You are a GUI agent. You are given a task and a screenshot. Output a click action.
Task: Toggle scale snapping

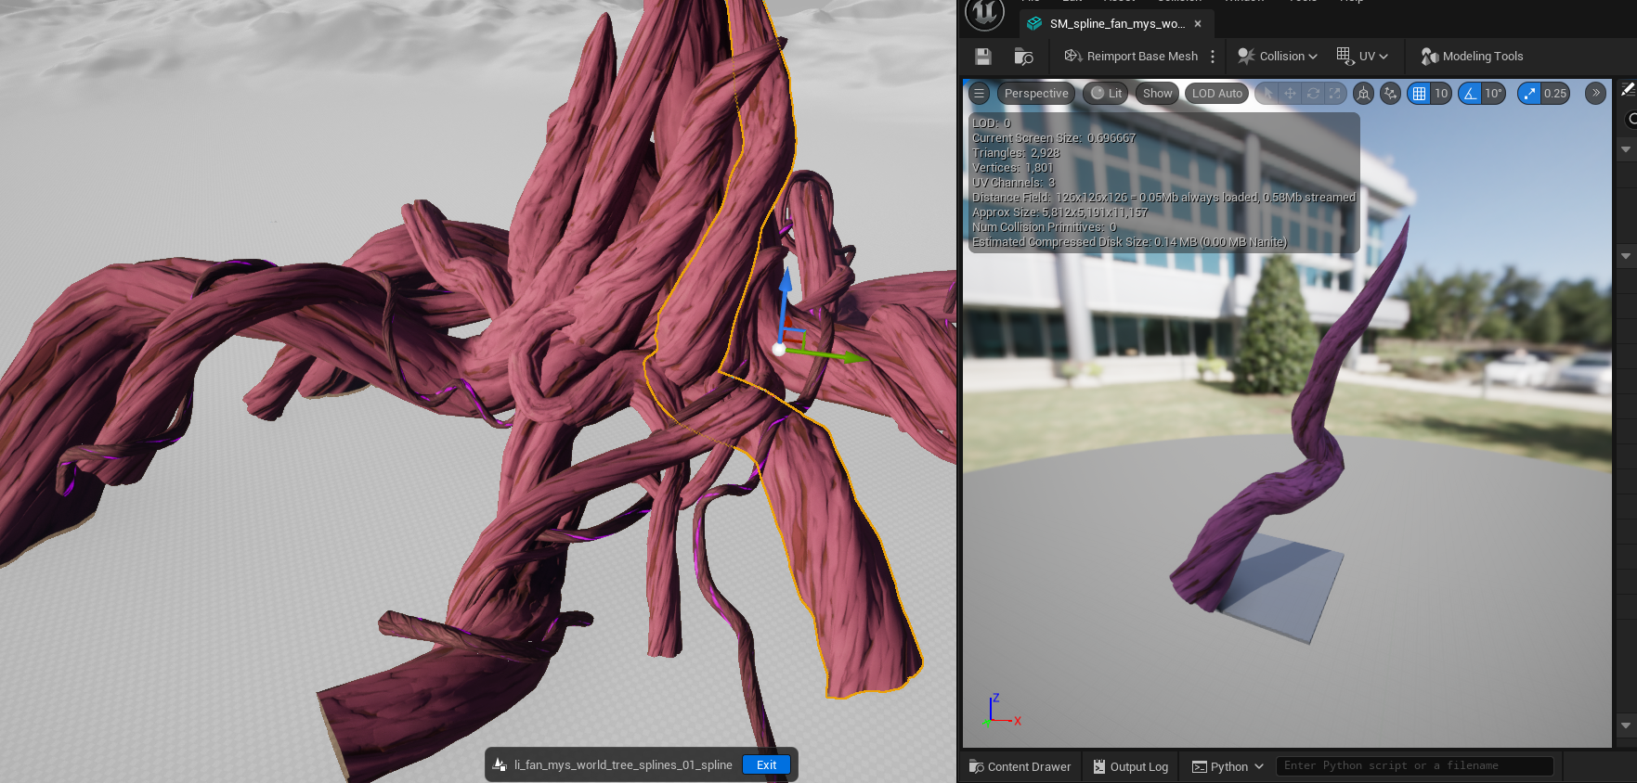click(1529, 93)
